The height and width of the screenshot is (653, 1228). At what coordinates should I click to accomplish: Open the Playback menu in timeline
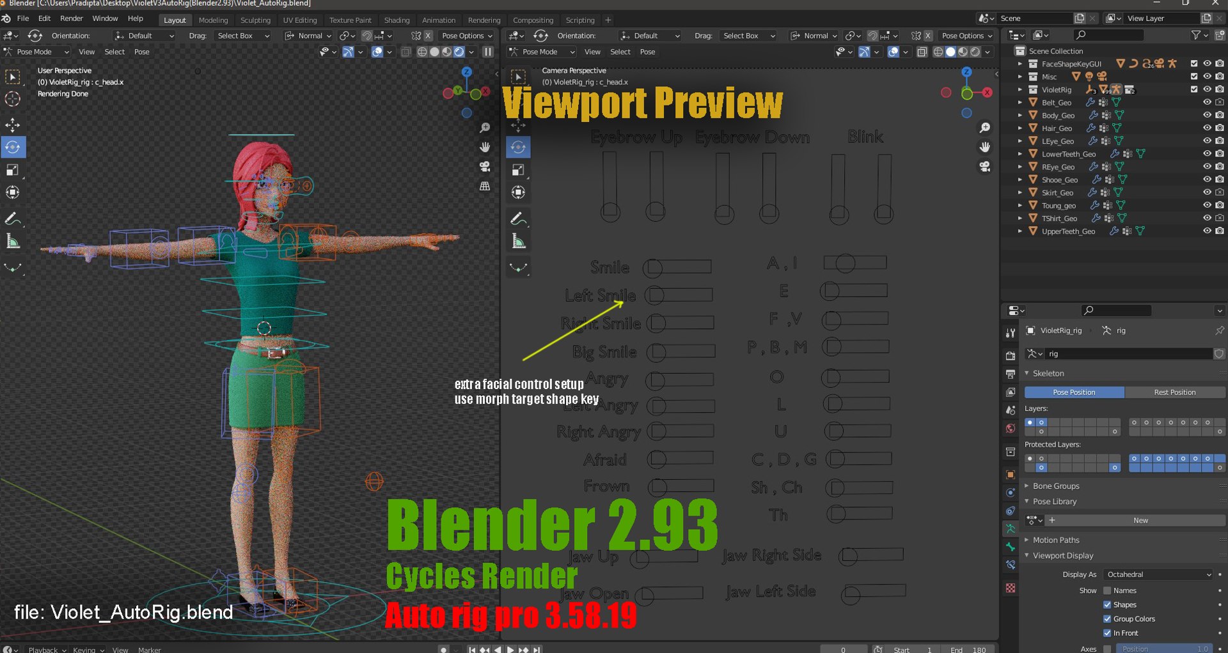(x=47, y=649)
